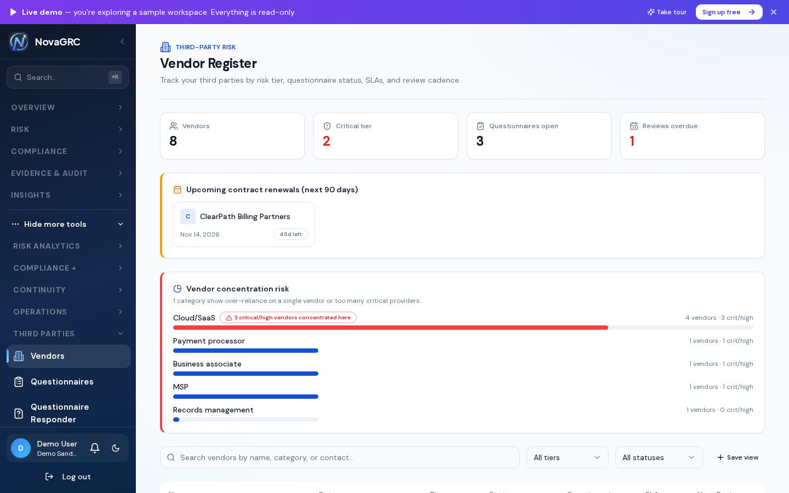Screen dimensions: 789x493
Task: Click the Questionnaires clipboard icon
Action: 19,382
